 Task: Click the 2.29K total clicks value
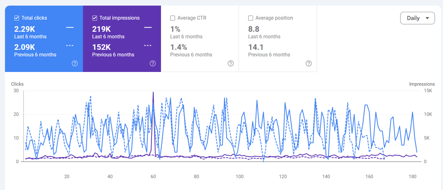[24, 29]
